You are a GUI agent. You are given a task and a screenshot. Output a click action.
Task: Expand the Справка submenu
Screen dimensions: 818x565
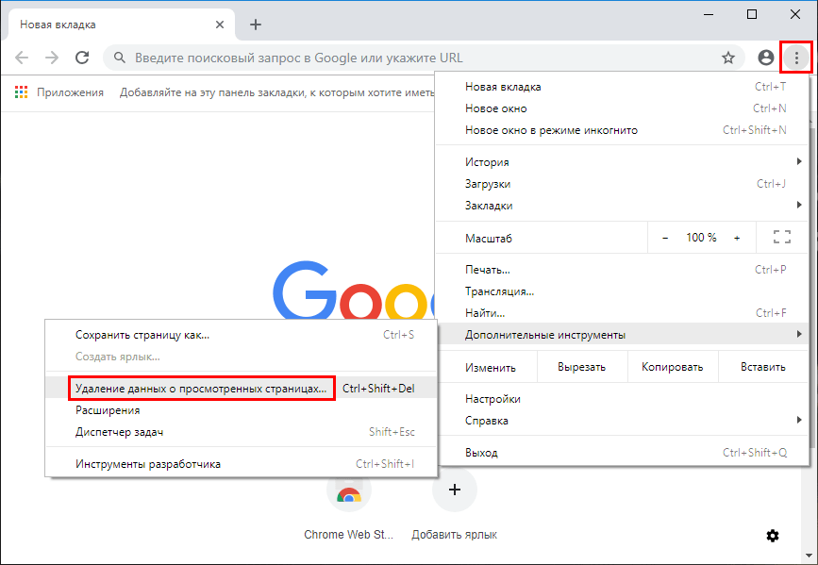pyautogui.click(x=622, y=421)
